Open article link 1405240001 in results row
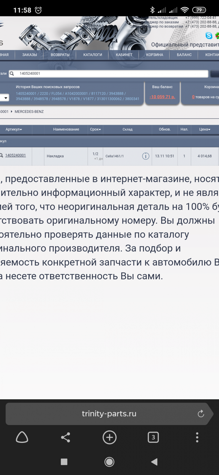This screenshot has height=475, width=219. [15, 155]
